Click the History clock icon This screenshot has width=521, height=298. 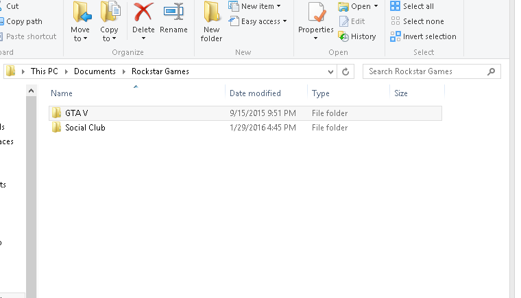pos(343,36)
